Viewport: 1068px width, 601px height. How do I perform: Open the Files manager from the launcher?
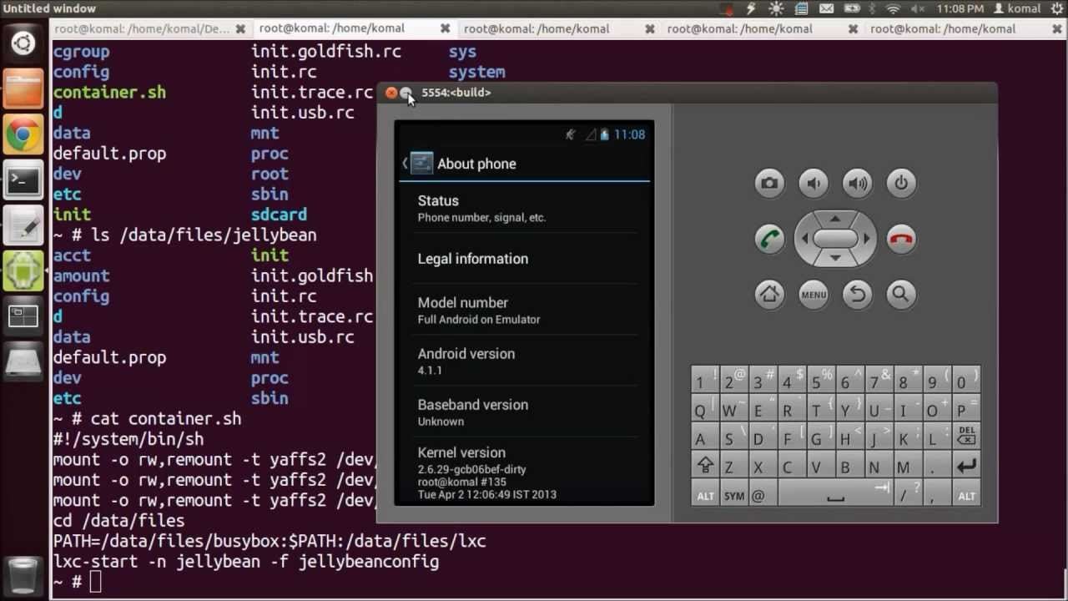tap(23, 88)
